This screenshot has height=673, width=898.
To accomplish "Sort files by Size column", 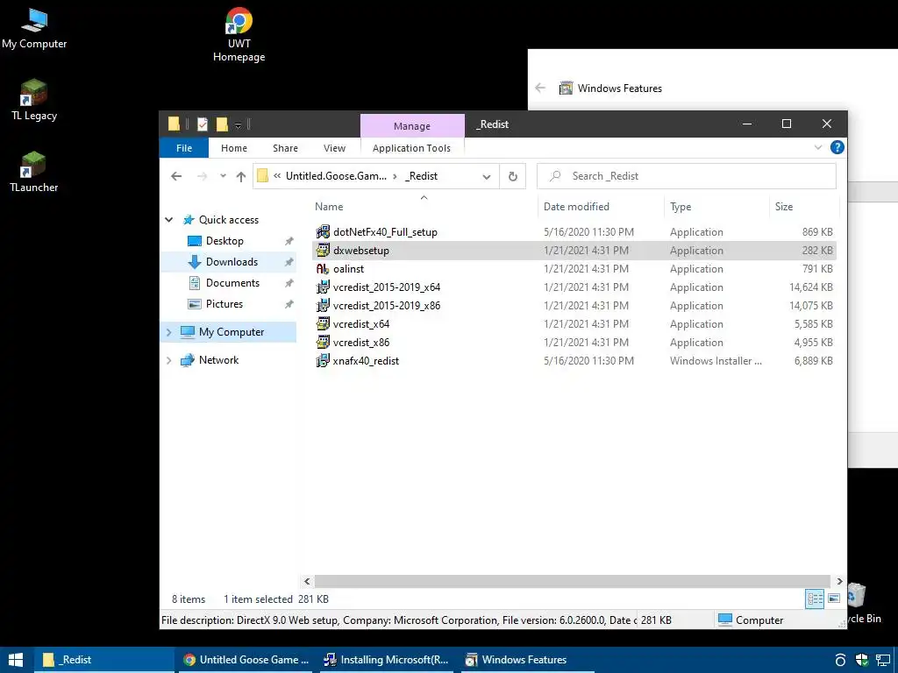I will click(x=804, y=207).
